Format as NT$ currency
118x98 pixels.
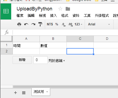pyautogui.click(x=50, y=24)
